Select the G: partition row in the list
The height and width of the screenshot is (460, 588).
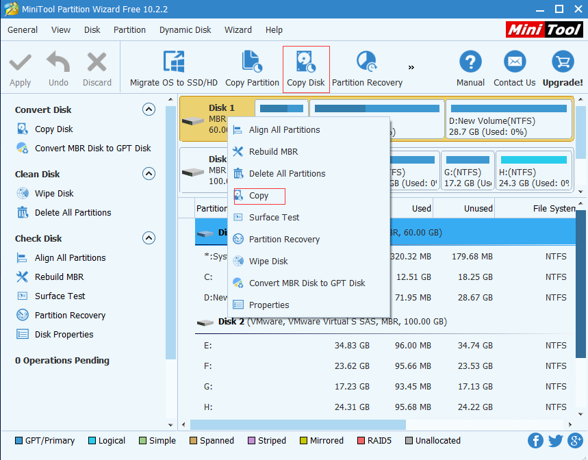pos(385,387)
